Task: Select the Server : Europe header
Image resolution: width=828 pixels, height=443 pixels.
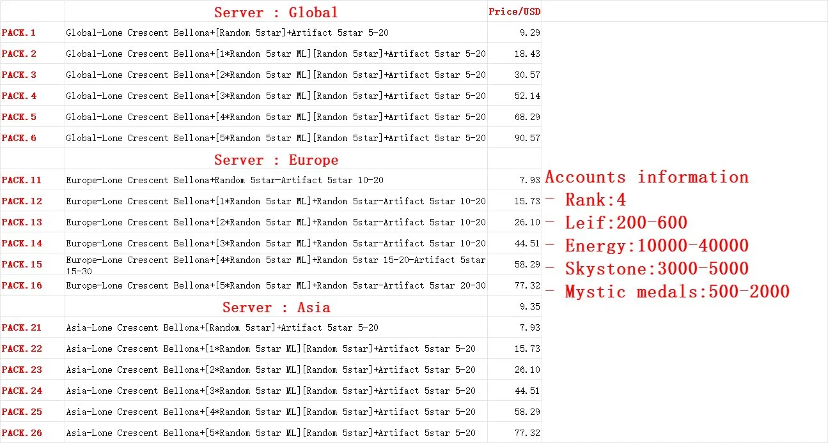Action: click(x=276, y=159)
